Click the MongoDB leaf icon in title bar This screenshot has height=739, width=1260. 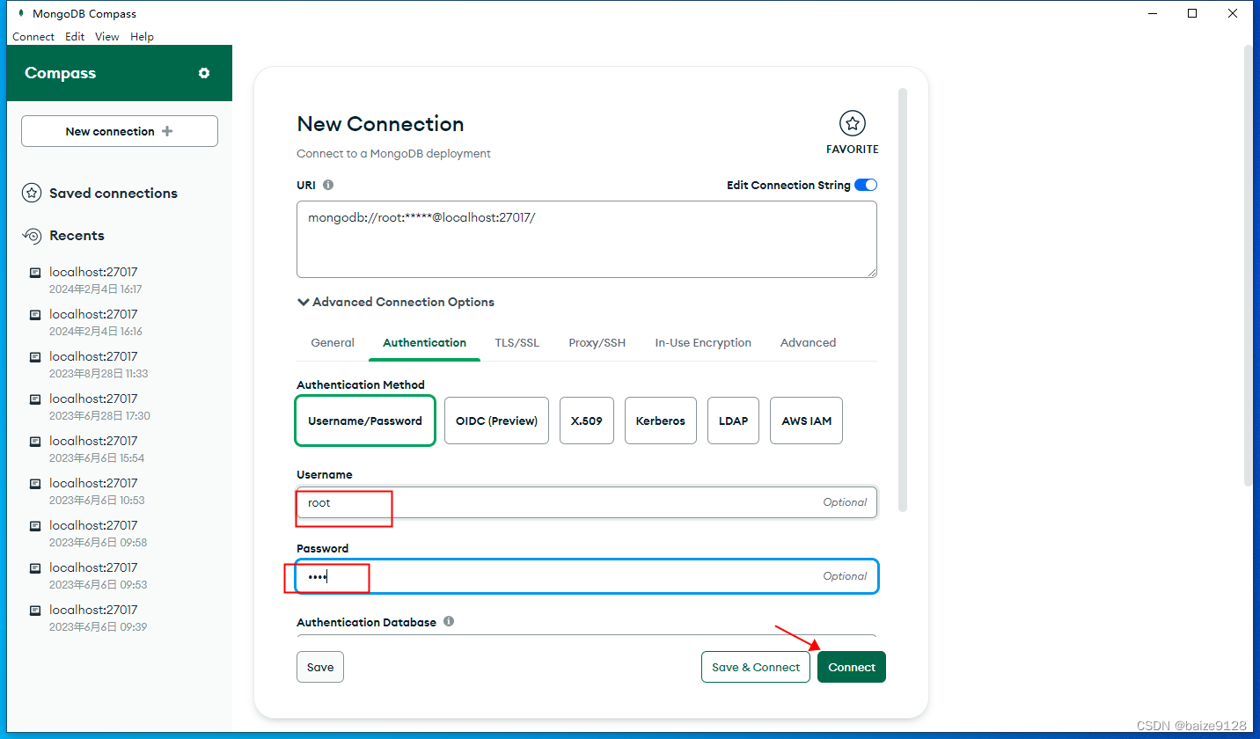(x=21, y=13)
